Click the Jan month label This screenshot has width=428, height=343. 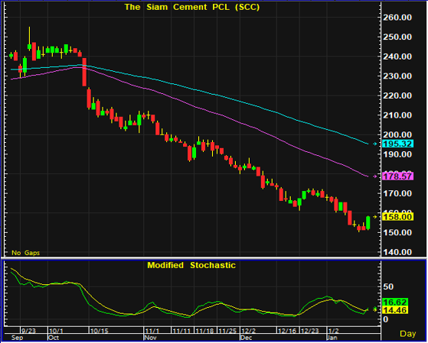click(333, 338)
